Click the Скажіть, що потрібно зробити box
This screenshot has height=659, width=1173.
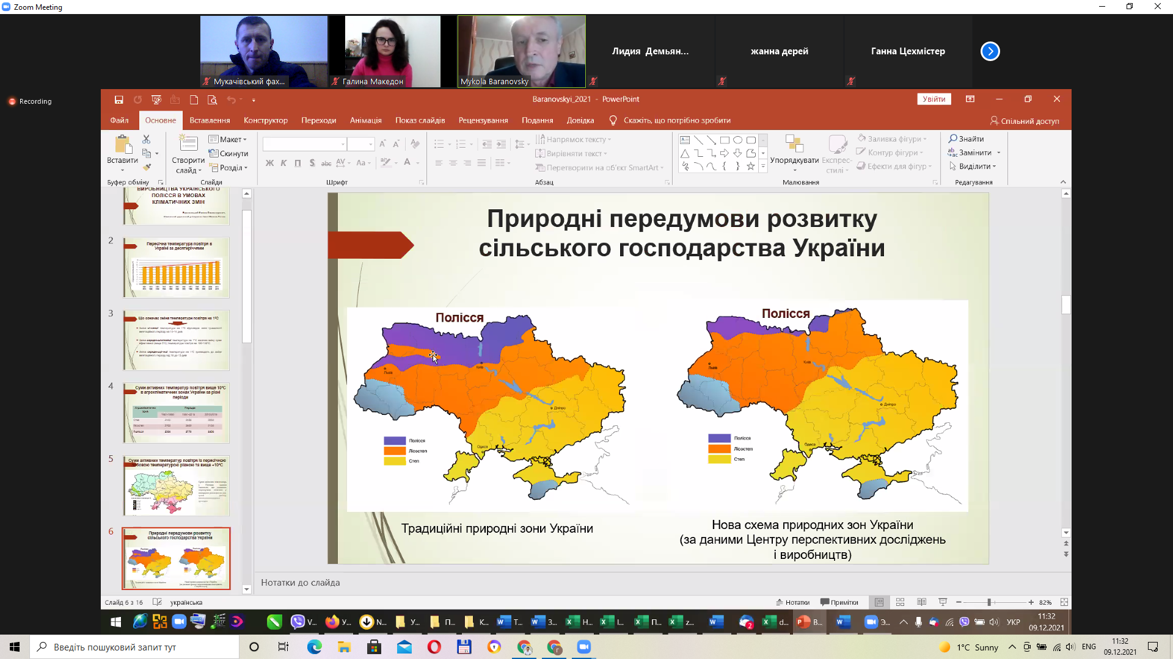(x=670, y=120)
